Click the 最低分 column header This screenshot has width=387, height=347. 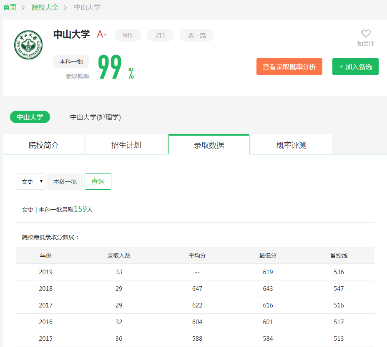tap(268, 255)
